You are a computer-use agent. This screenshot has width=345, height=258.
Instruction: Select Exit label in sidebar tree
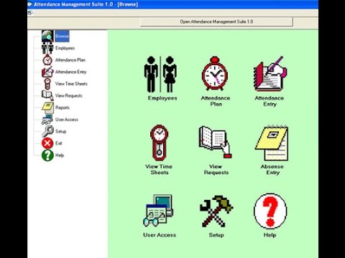[x=59, y=143]
